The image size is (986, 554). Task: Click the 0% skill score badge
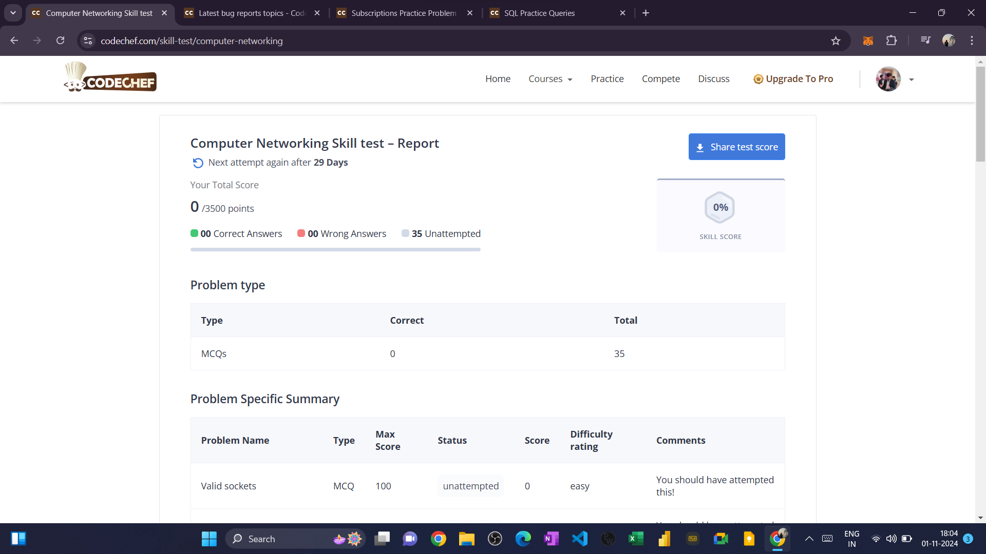pyautogui.click(x=720, y=208)
